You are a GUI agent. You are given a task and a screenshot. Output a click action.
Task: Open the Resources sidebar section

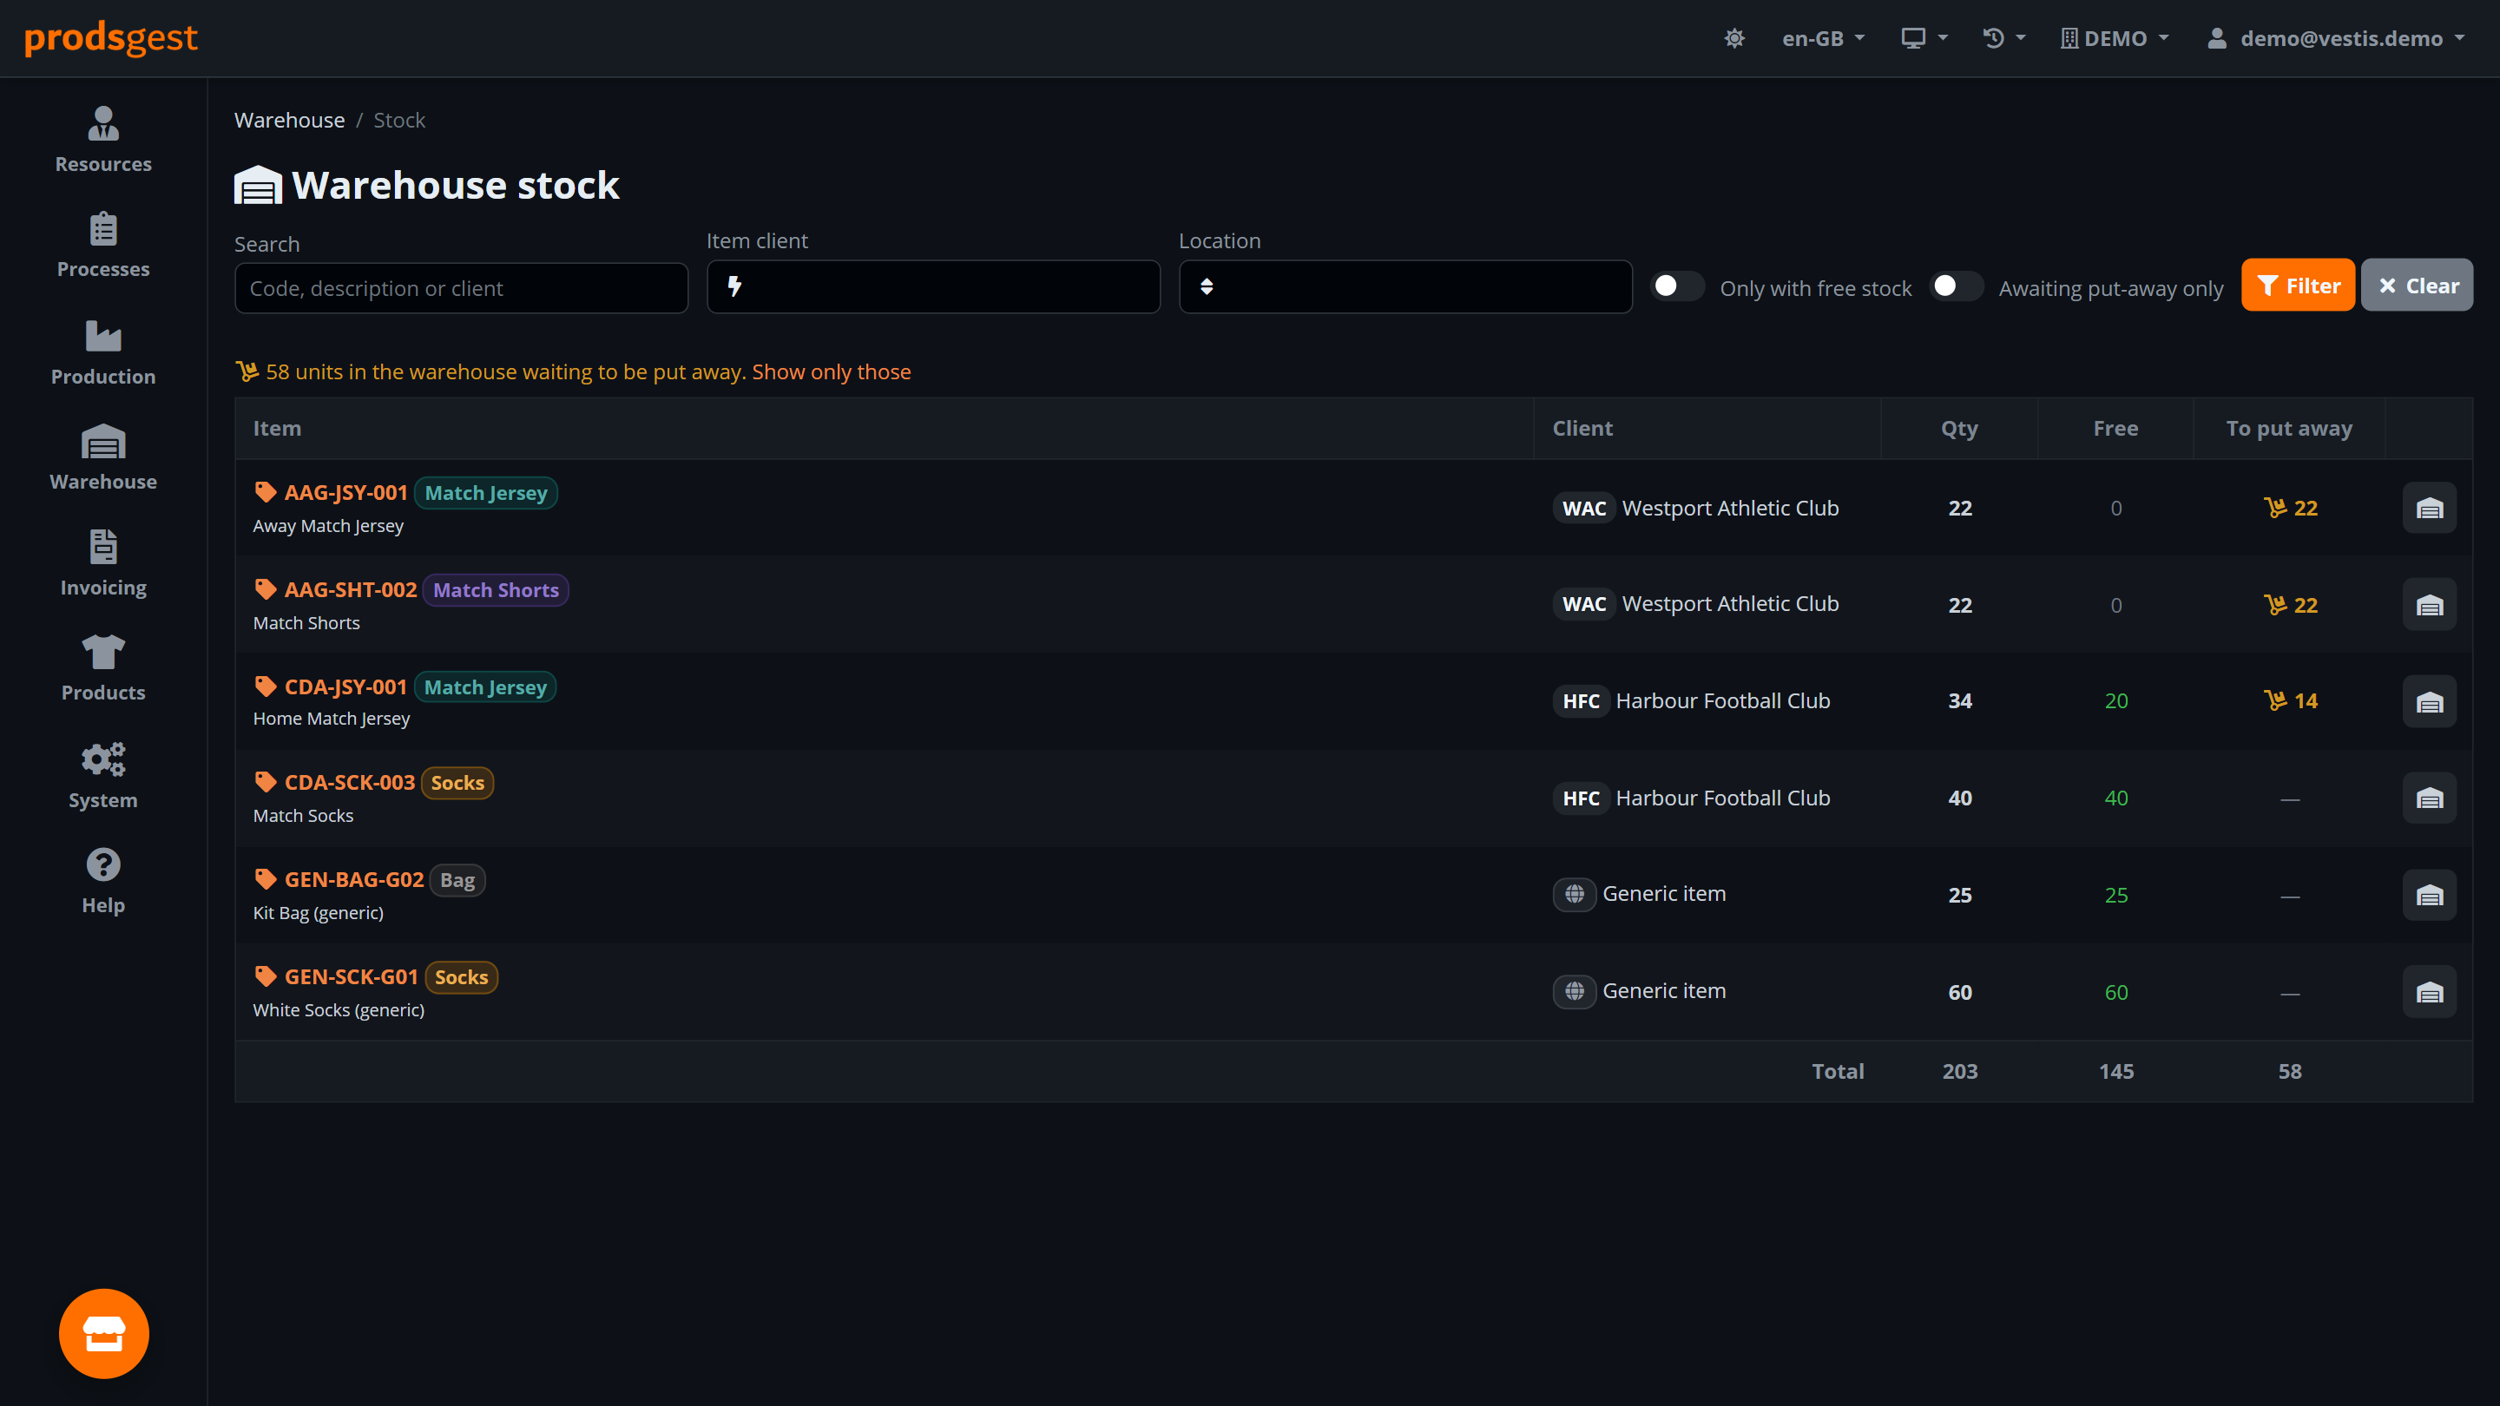click(103, 141)
